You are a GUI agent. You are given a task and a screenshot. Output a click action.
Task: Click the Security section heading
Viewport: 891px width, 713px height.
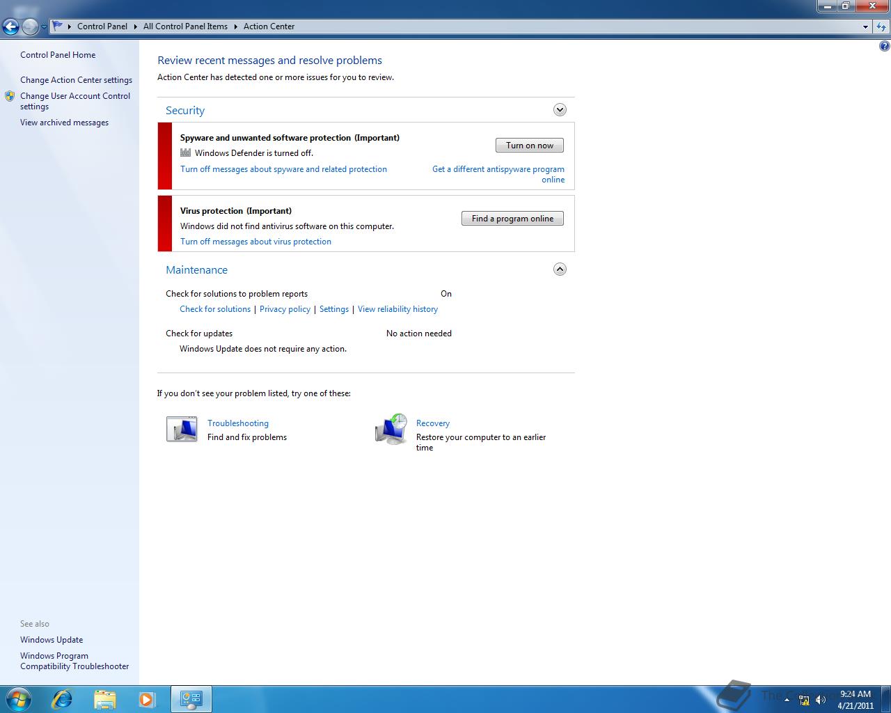click(185, 111)
